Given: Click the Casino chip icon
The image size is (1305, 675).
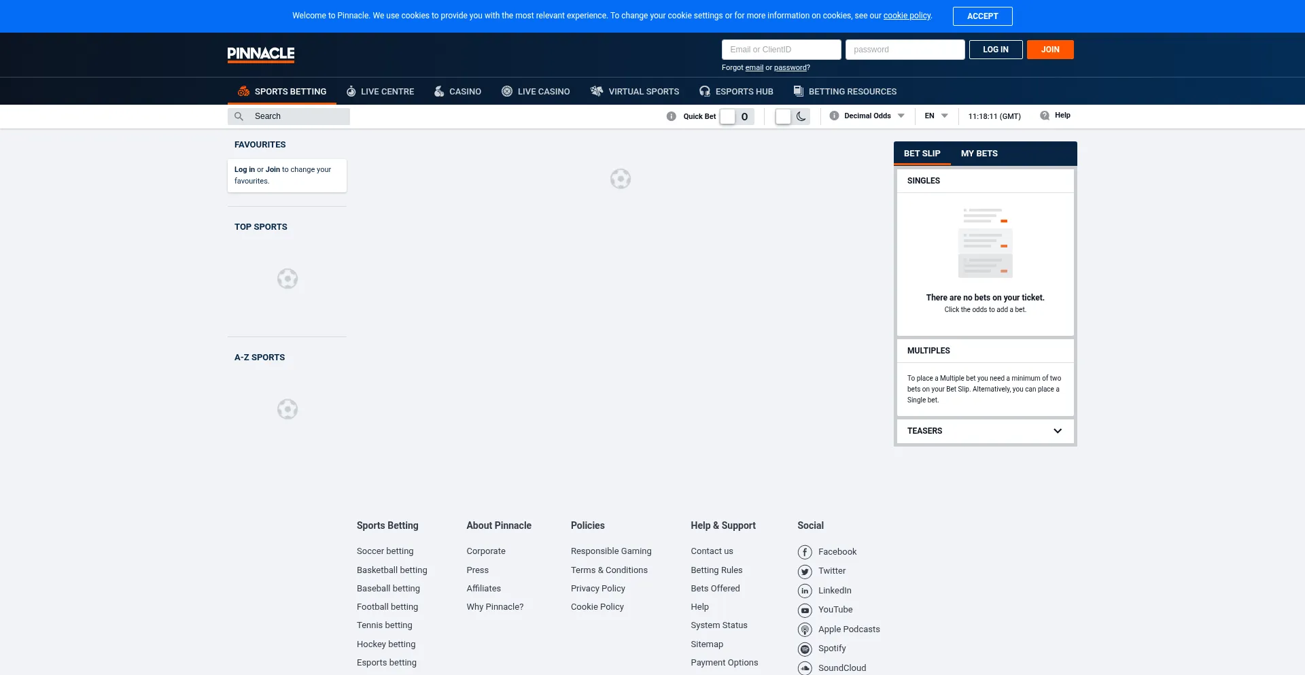Looking at the screenshot, I should tap(438, 91).
